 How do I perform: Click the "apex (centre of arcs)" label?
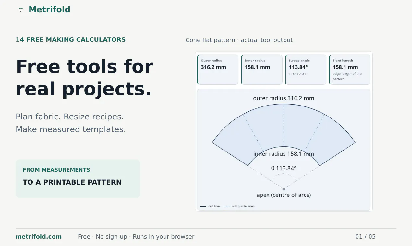pos(284,195)
